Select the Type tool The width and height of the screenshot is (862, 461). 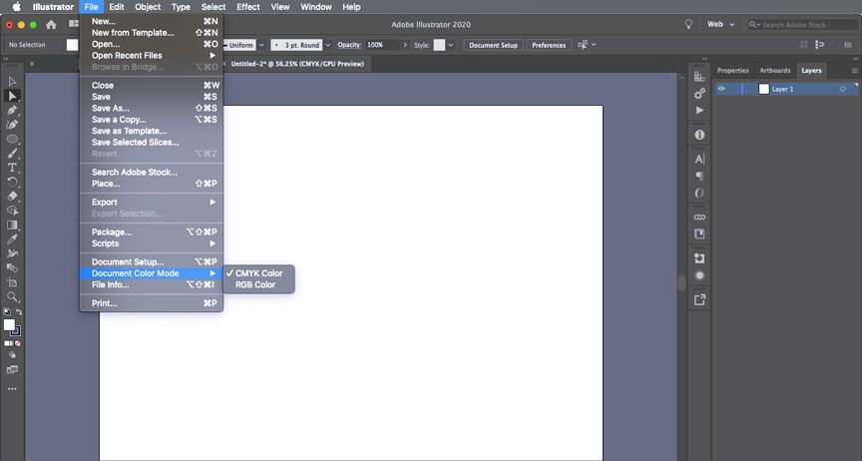12,168
